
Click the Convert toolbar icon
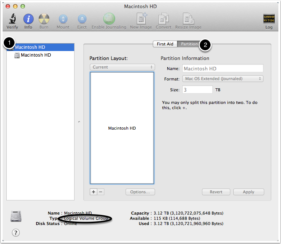click(164, 18)
